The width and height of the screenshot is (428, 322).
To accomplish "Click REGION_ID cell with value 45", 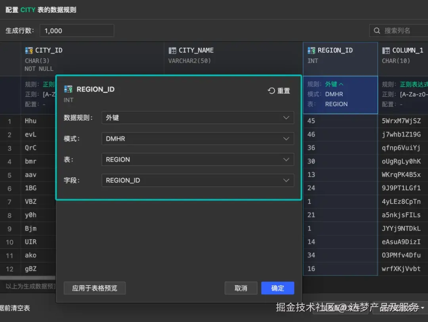I will 340,121.
